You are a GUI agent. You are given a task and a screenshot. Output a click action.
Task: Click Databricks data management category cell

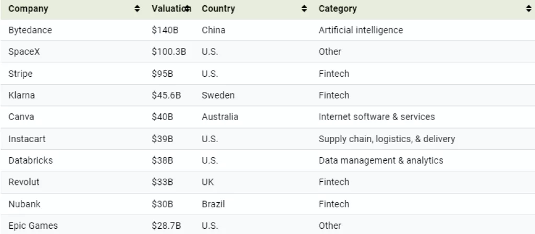tap(381, 160)
